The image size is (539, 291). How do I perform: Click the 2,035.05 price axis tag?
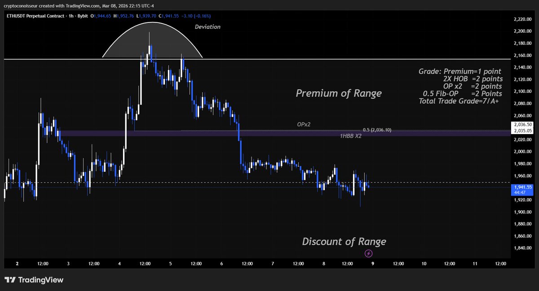point(523,130)
